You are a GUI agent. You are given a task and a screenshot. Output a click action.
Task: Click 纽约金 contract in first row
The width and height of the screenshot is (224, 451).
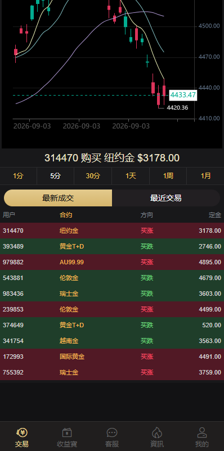pyautogui.click(x=69, y=231)
